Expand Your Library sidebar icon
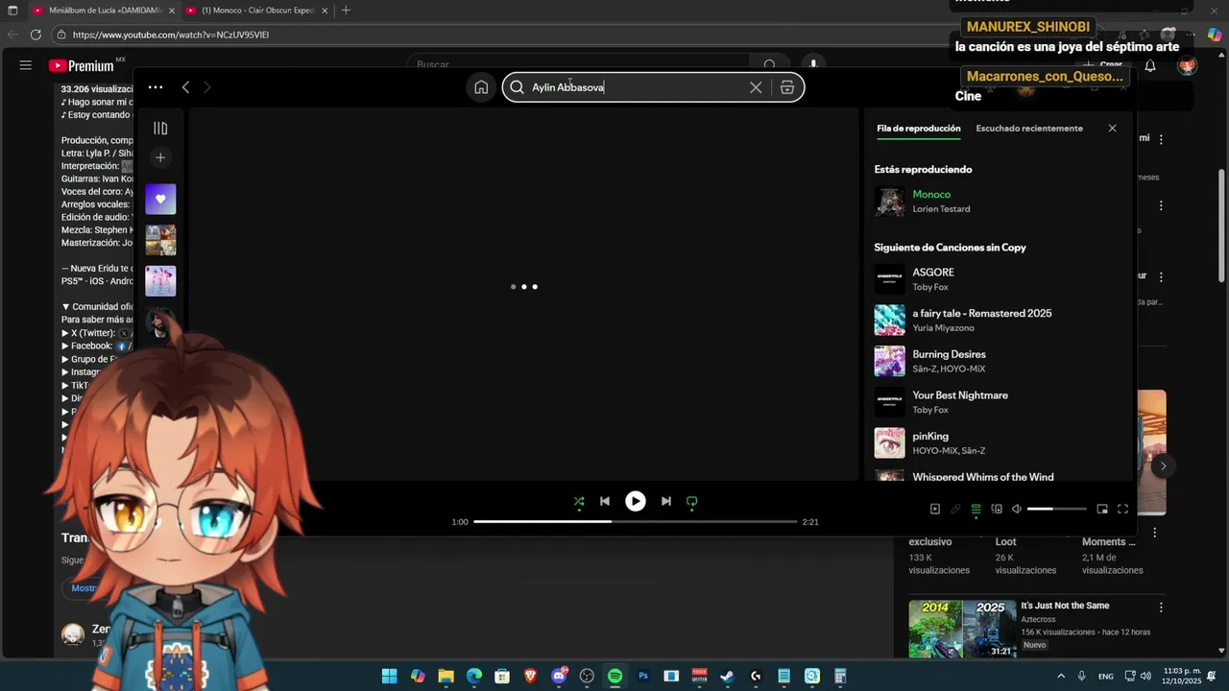The width and height of the screenshot is (1229, 691). click(160, 129)
